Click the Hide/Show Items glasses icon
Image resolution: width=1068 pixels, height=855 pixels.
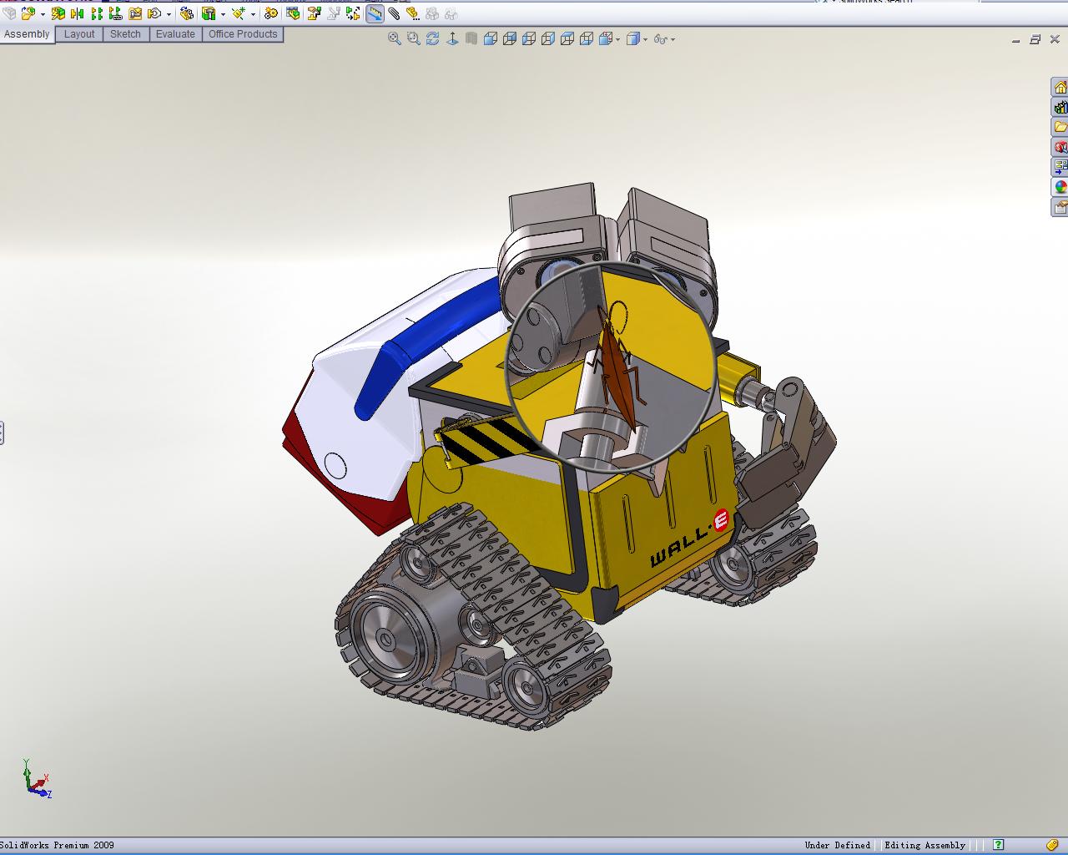click(661, 38)
